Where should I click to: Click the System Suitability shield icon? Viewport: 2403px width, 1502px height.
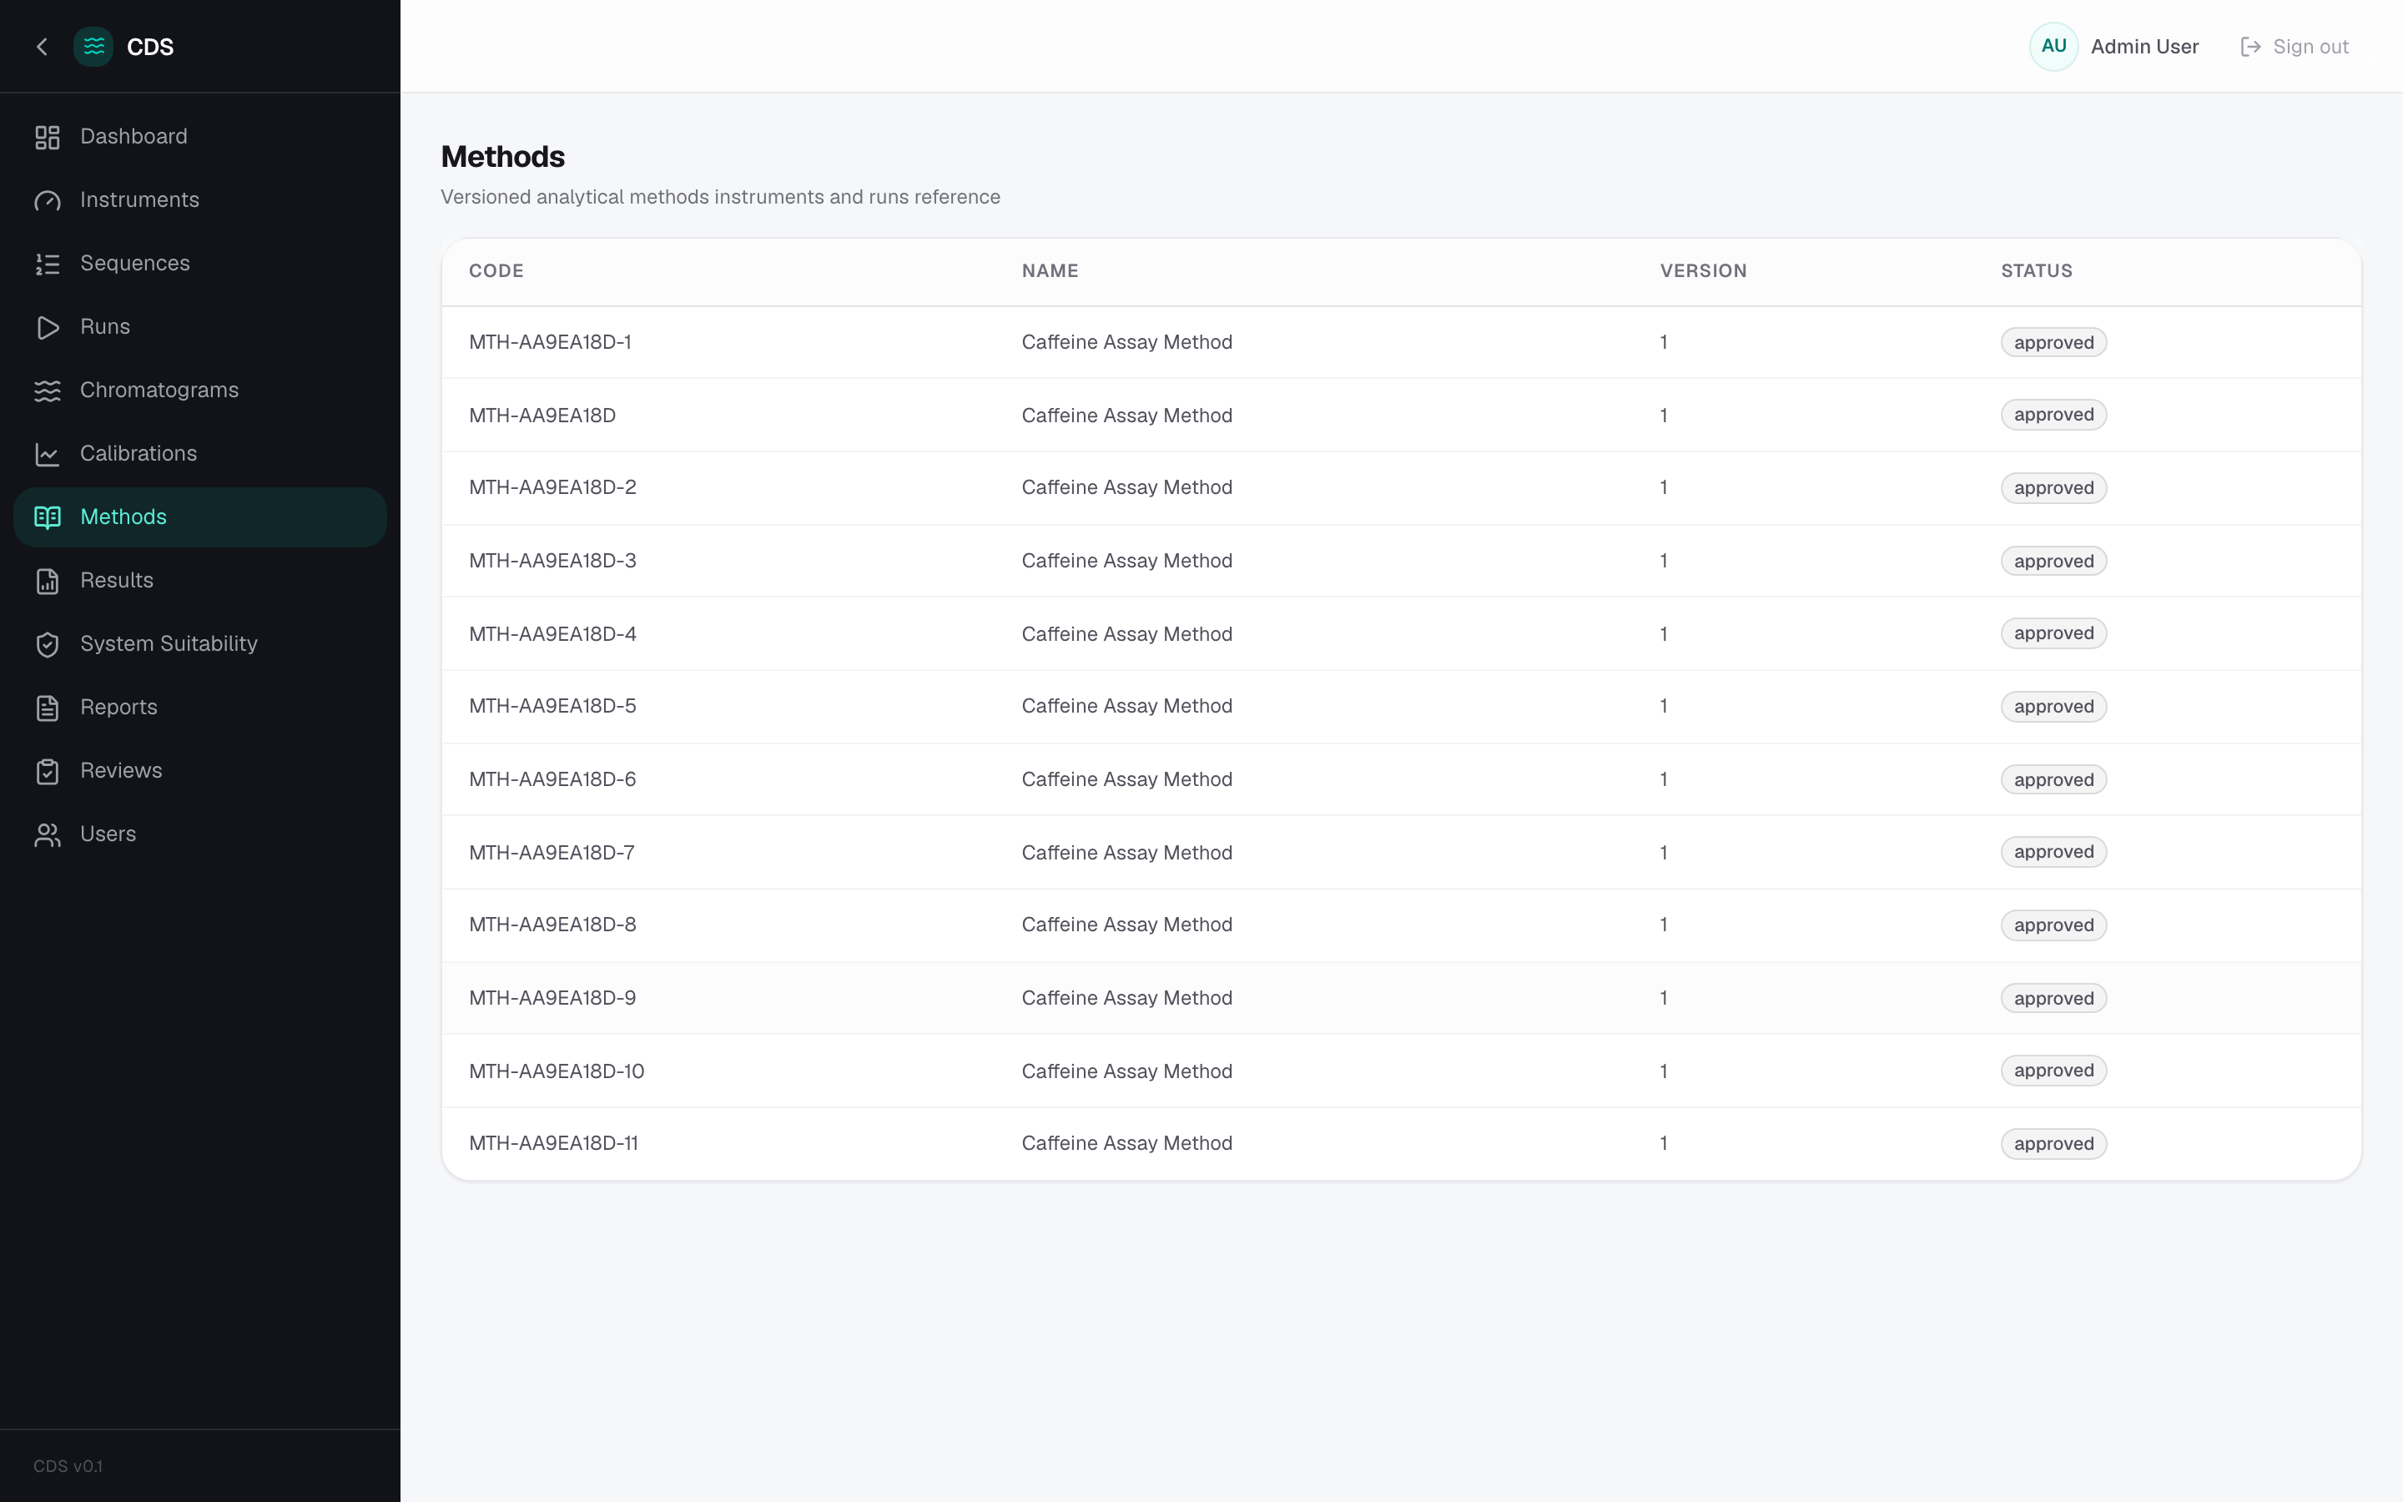pyautogui.click(x=48, y=645)
